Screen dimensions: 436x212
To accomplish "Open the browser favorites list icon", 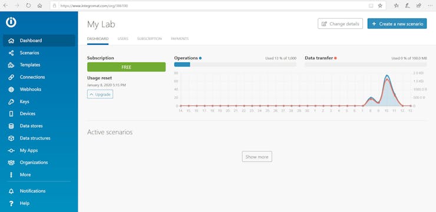I will [397, 5].
